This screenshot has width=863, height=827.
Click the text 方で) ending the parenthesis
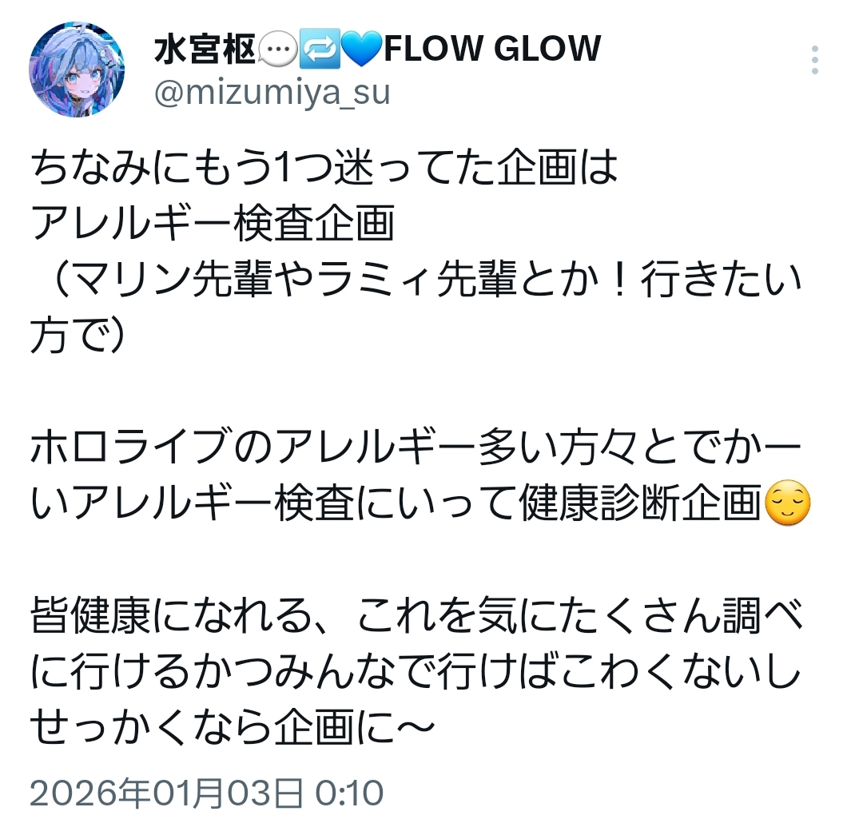(x=78, y=336)
